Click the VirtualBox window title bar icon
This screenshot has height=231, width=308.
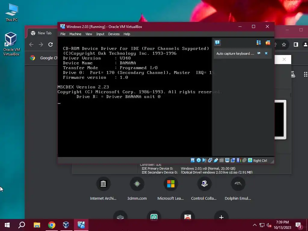click(x=63, y=26)
